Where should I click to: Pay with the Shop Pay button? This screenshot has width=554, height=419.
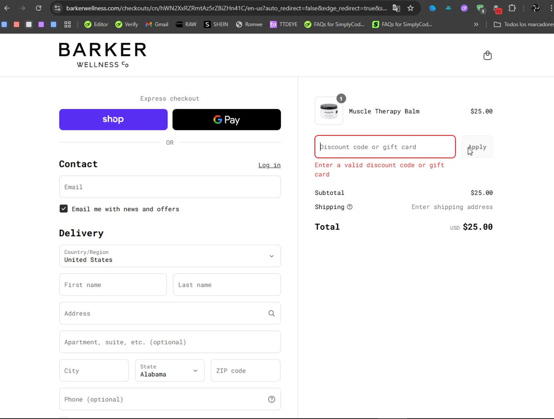[113, 120]
